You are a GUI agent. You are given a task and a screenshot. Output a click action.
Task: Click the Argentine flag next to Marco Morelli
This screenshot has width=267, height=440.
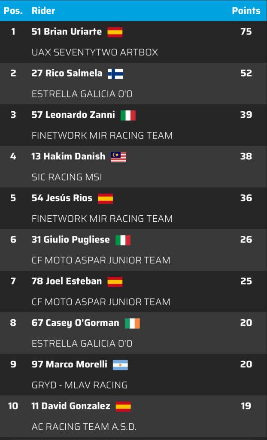click(x=120, y=365)
